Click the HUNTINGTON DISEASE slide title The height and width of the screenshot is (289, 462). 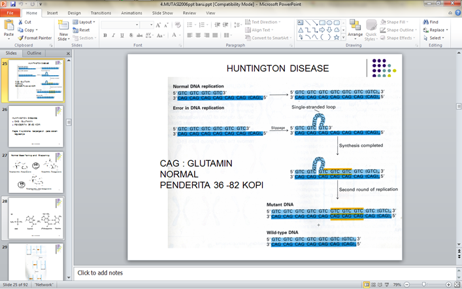click(x=278, y=69)
